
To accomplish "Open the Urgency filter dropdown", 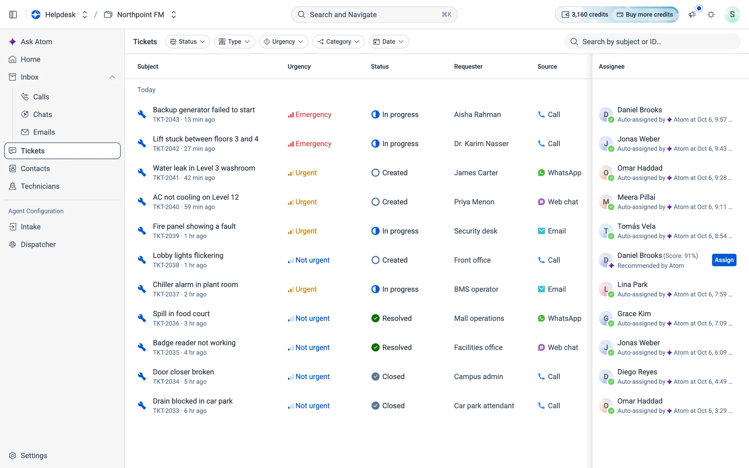I will [283, 42].
